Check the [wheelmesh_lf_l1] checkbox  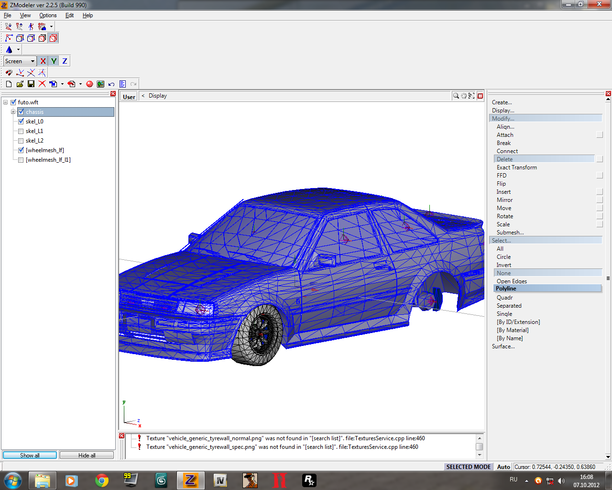point(21,159)
